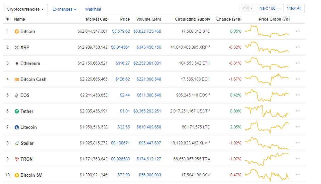The image size is (321, 184).
Task: Sort by Price column header
Action: [x=125, y=19]
